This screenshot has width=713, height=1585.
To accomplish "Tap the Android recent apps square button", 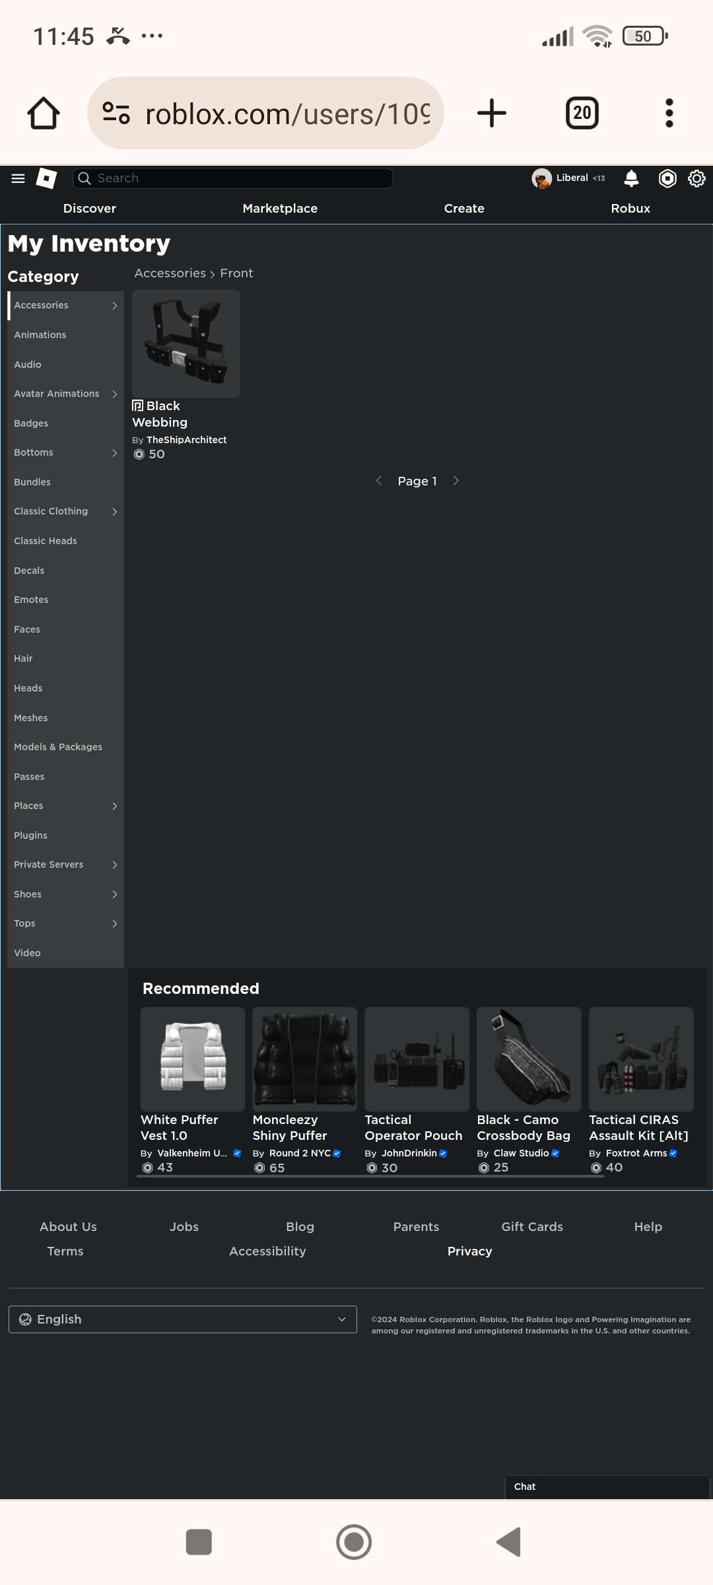I will (199, 1542).
